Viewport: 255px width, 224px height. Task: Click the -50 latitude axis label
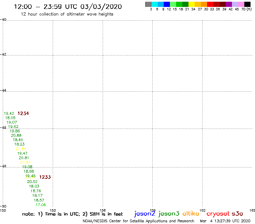(x=3, y=206)
